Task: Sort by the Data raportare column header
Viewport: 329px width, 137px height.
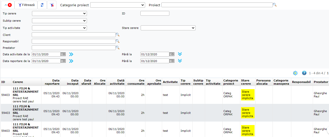Action: coord(52,82)
